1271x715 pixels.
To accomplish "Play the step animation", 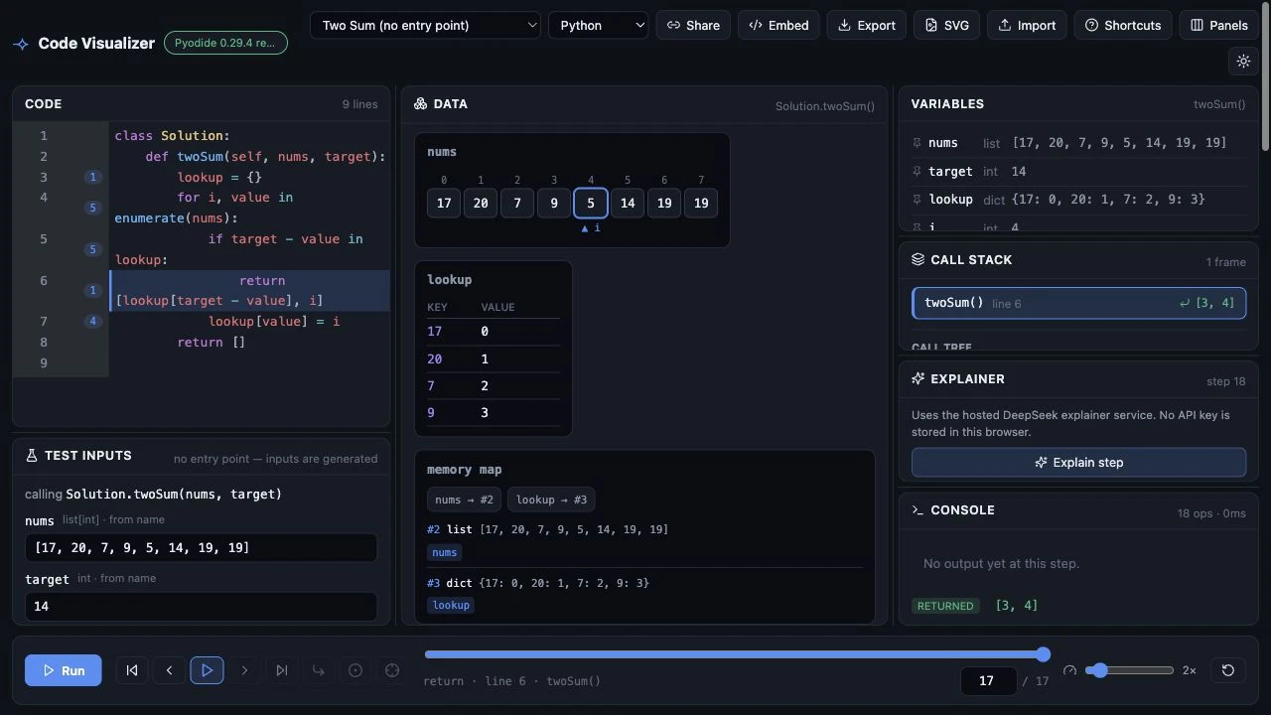I will (207, 670).
